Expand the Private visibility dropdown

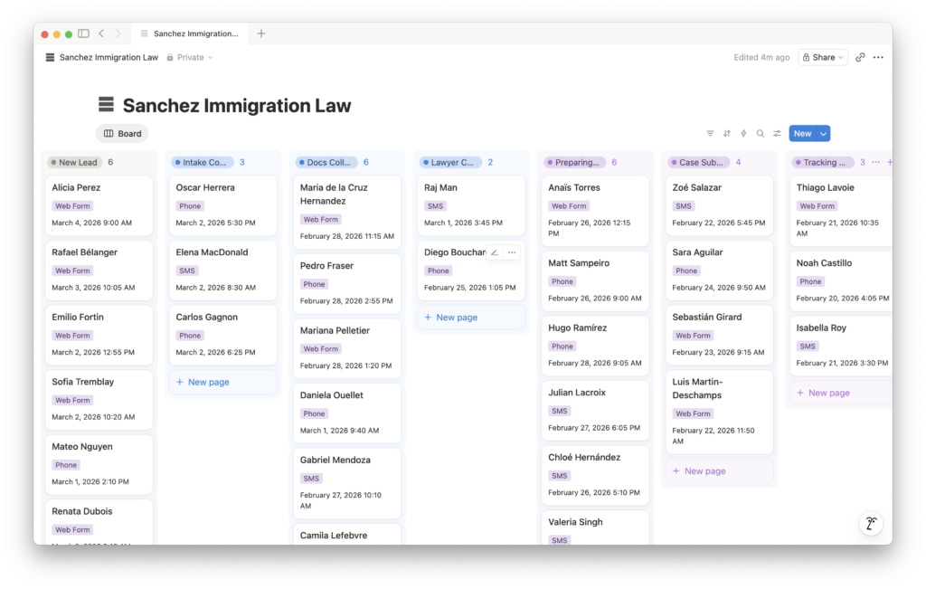190,57
